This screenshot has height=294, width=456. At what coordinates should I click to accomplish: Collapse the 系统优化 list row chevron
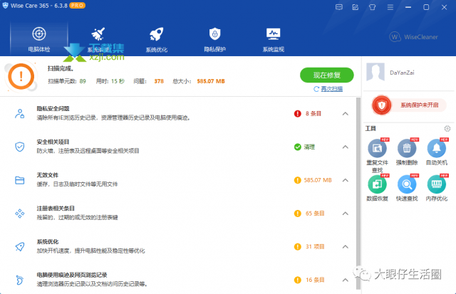[345, 246]
